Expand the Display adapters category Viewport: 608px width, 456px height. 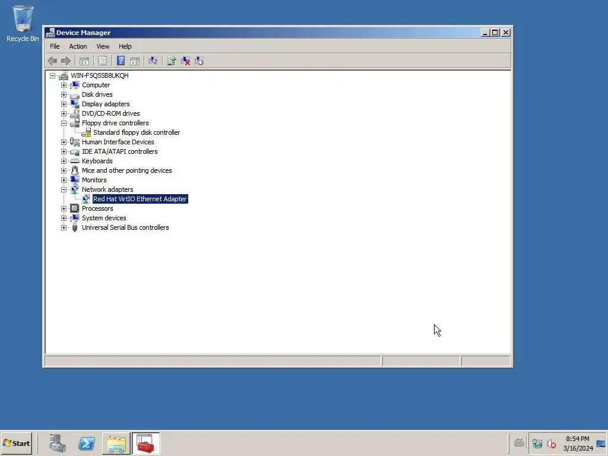64,104
